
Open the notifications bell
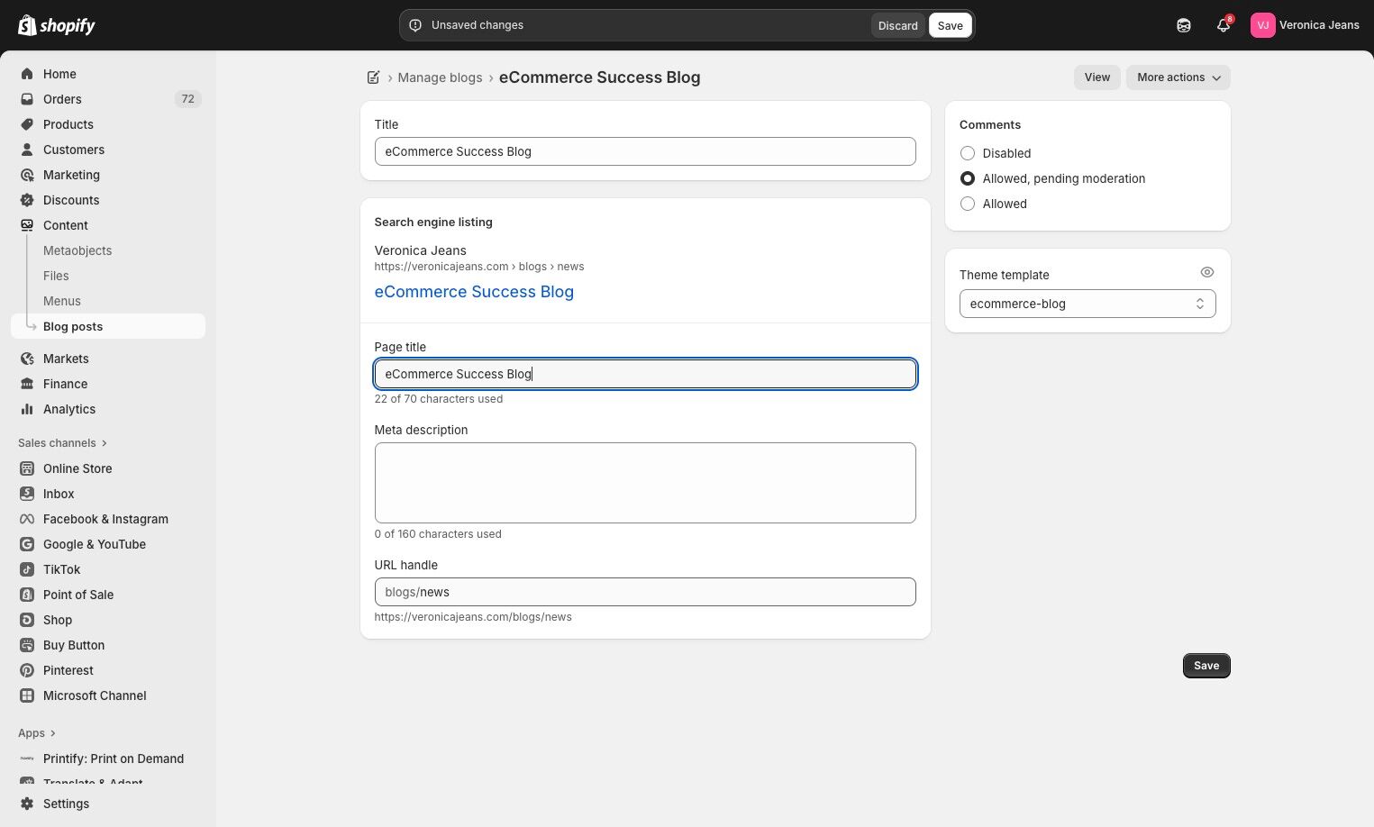pos(1223,25)
